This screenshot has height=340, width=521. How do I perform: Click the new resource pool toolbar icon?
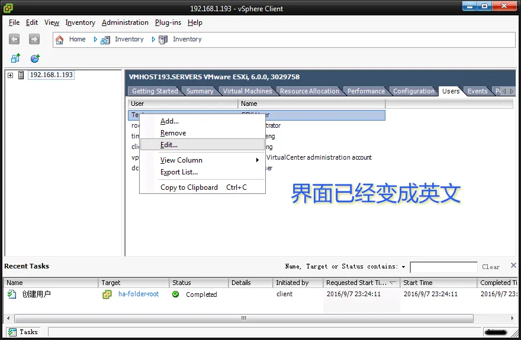(x=35, y=59)
